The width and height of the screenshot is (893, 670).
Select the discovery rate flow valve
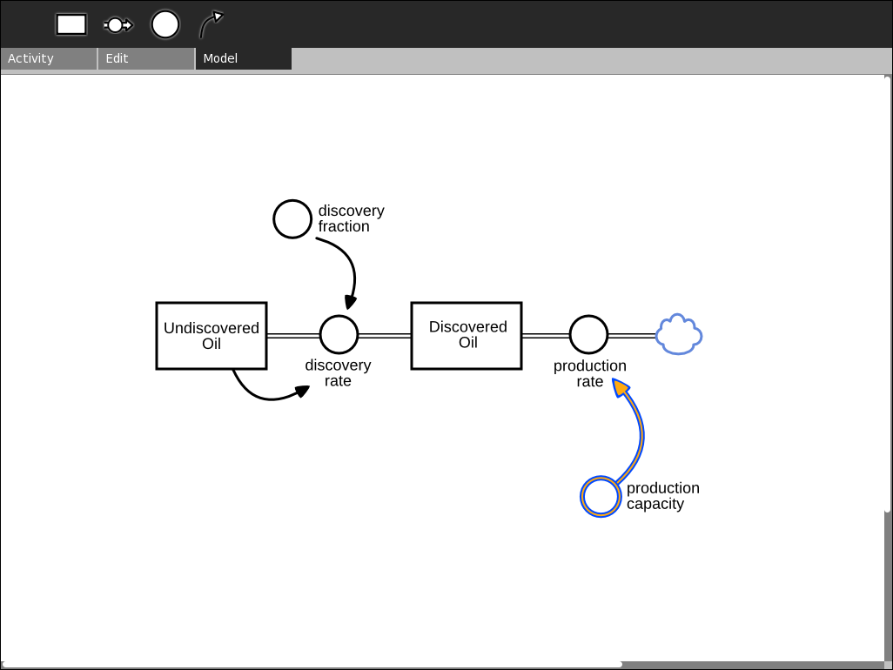[339, 335]
